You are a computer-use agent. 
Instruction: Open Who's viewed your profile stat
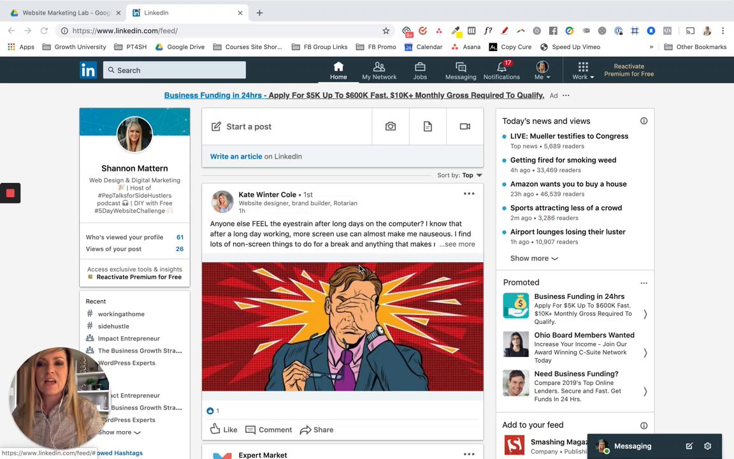[134, 237]
